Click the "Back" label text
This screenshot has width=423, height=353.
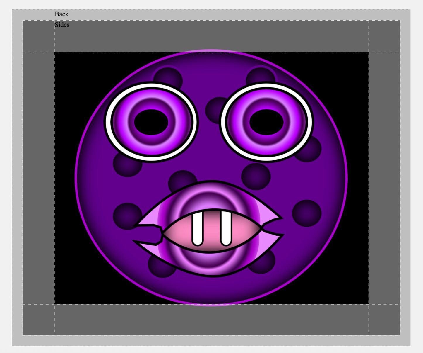61,14
